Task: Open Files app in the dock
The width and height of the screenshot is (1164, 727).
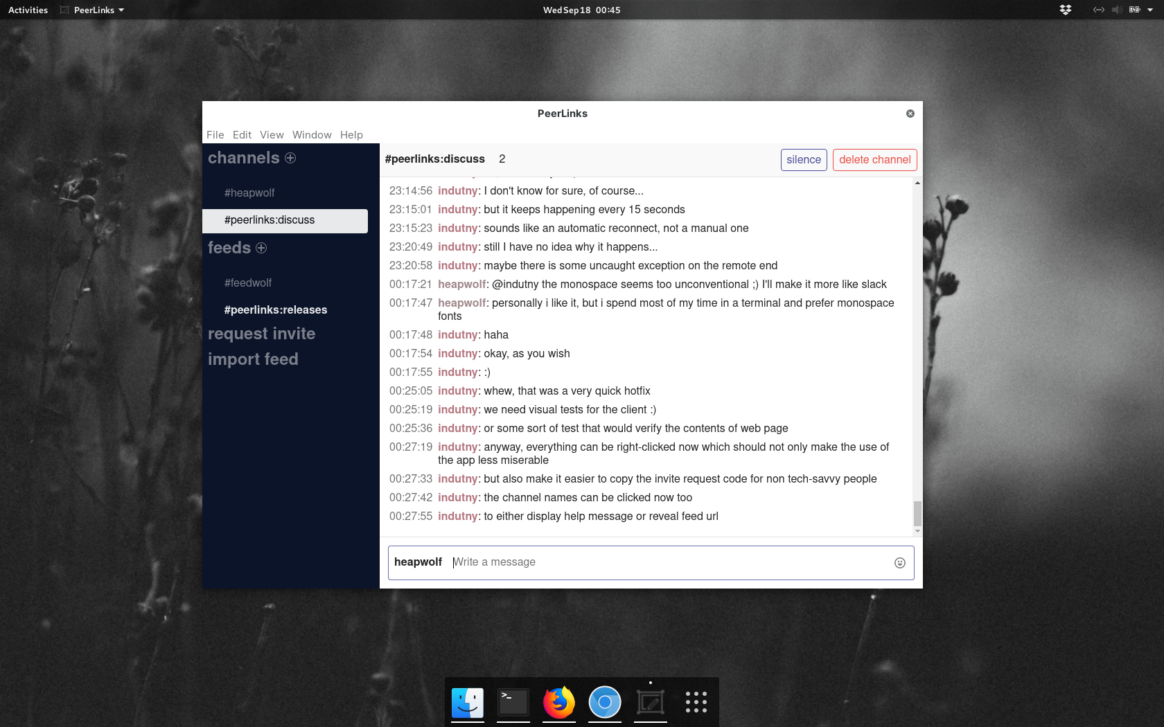Action: [x=468, y=703]
